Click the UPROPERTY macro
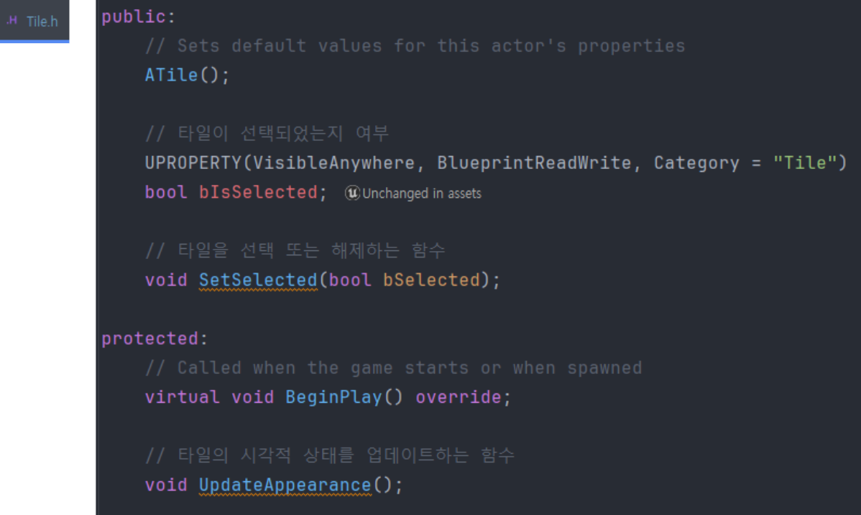The height and width of the screenshot is (515, 861). 193,163
